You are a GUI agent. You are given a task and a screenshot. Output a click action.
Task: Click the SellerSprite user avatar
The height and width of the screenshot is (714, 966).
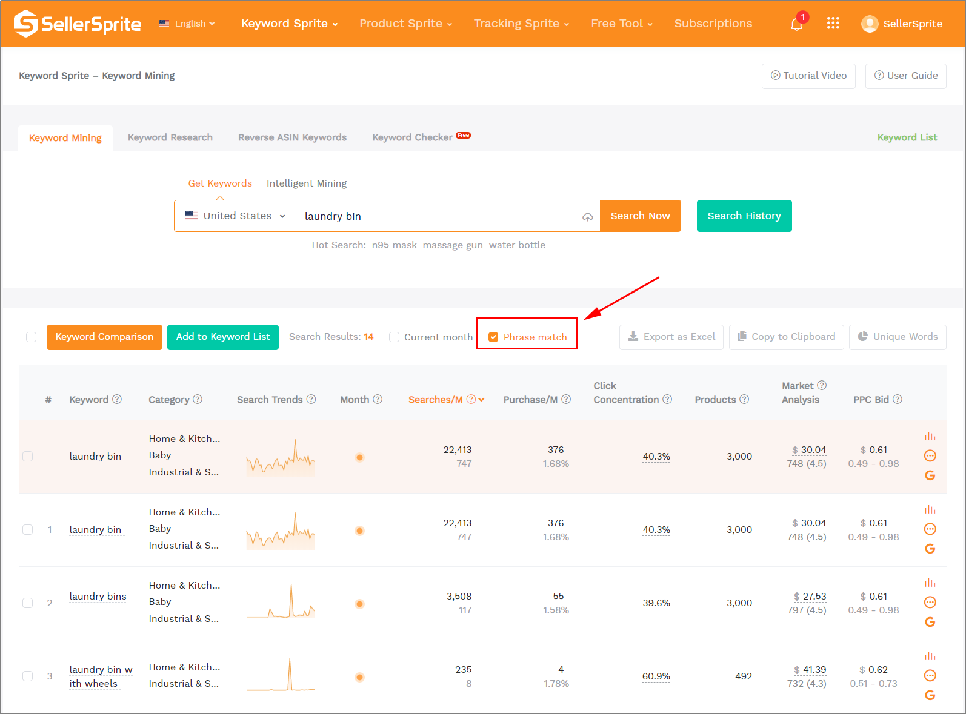870,24
